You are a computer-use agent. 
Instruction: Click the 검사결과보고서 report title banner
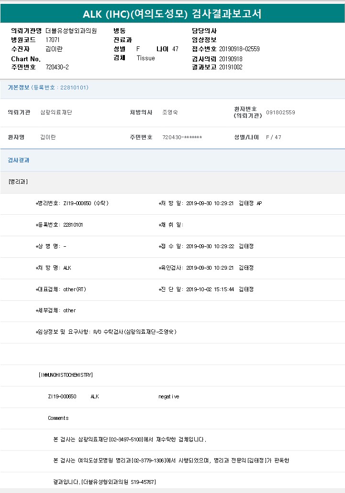coord(172,14)
